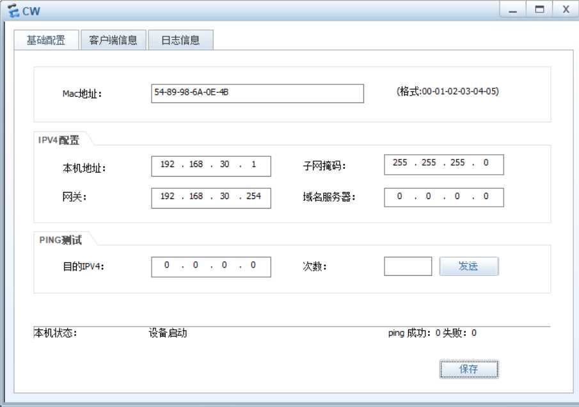Click the 本机地址 label
The width and height of the screenshot is (579, 407).
tap(84, 168)
